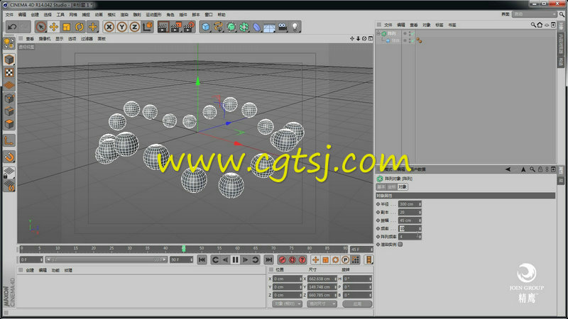Select Texture mode checkerboard icon

9,73
